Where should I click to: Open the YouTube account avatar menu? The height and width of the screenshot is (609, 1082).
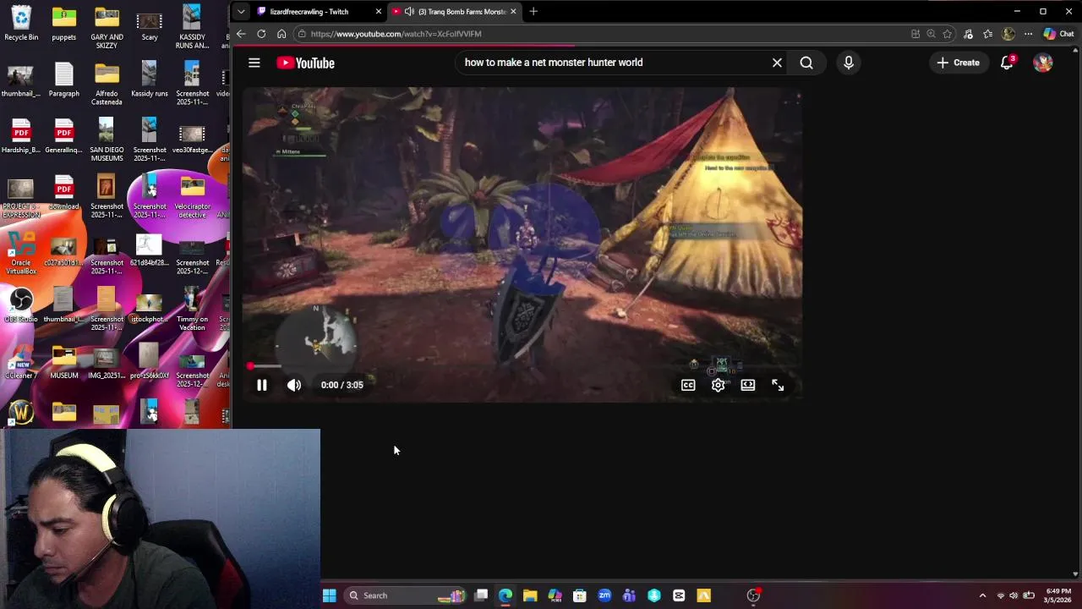[1042, 63]
